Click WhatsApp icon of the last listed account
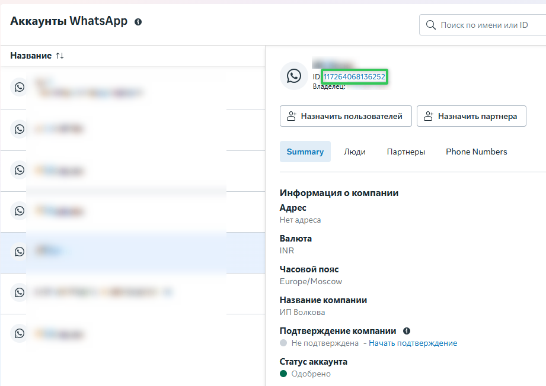Viewport: 546px width, 386px height. pyautogui.click(x=20, y=333)
